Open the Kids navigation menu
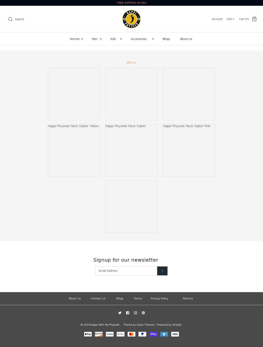Viewport: 263px width, 347px height. pyautogui.click(x=113, y=39)
